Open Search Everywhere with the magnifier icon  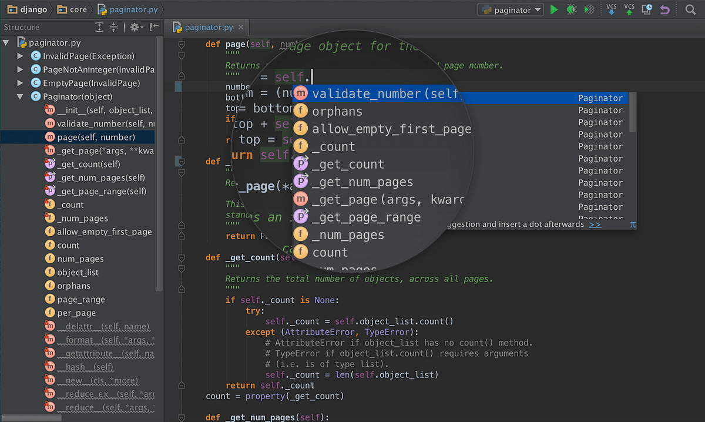pyautogui.click(x=690, y=9)
